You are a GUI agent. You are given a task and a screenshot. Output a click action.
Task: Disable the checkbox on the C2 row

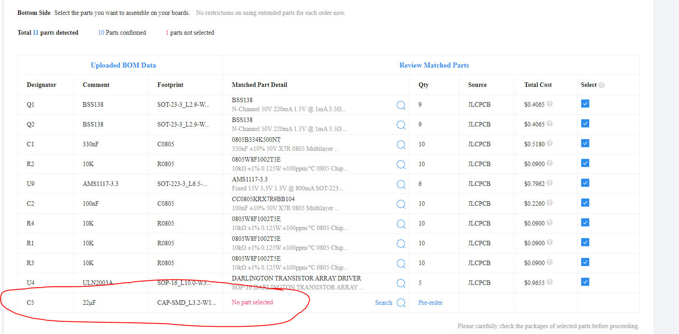pyautogui.click(x=585, y=203)
